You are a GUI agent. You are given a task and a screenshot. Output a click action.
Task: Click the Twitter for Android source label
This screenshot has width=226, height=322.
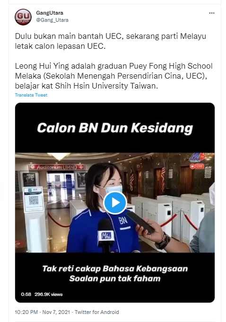[97, 312]
